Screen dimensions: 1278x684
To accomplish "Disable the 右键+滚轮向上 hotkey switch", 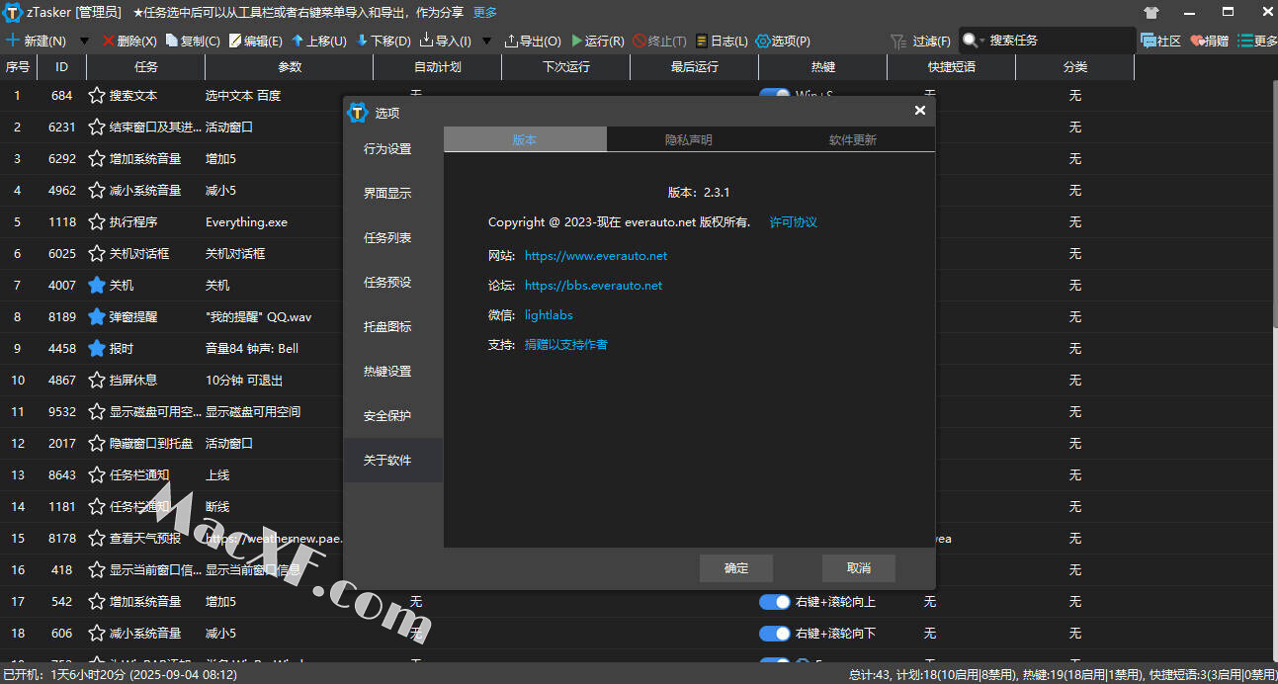I will tap(775, 602).
